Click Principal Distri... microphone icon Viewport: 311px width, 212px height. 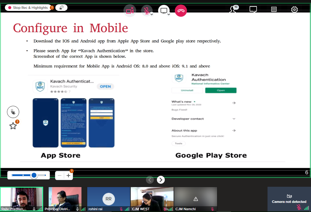click(x=78, y=209)
